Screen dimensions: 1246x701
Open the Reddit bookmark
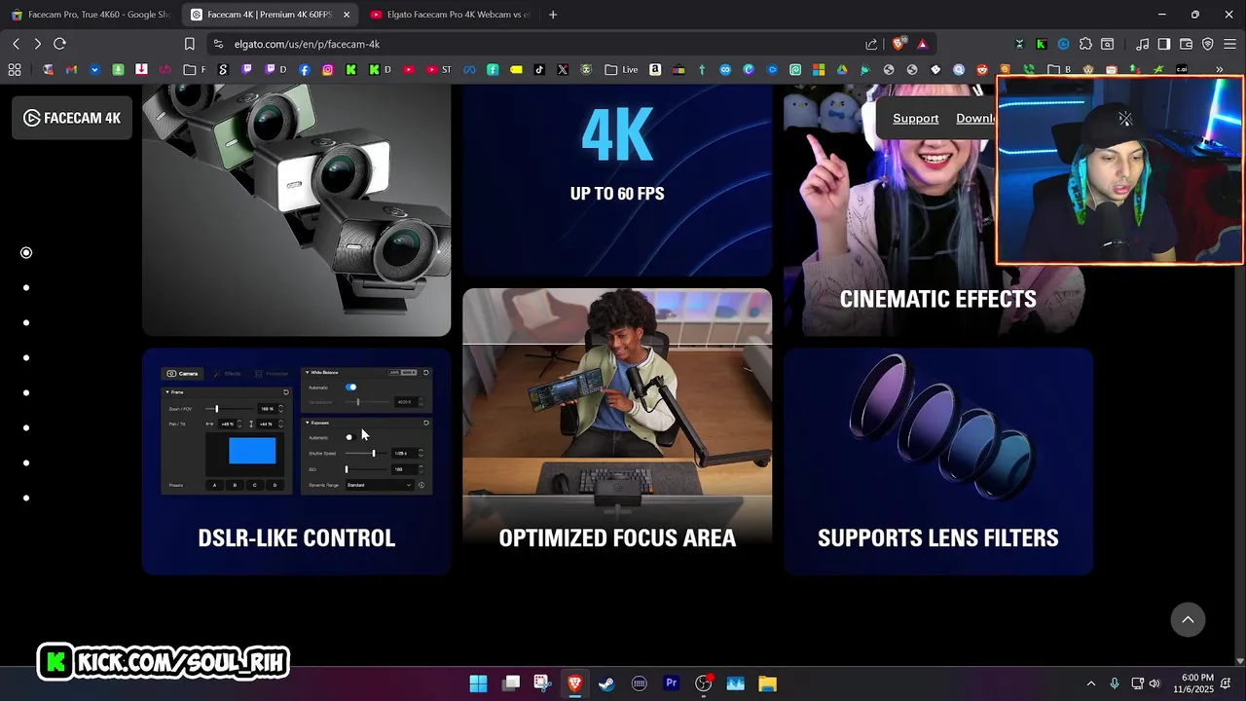click(982, 69)
